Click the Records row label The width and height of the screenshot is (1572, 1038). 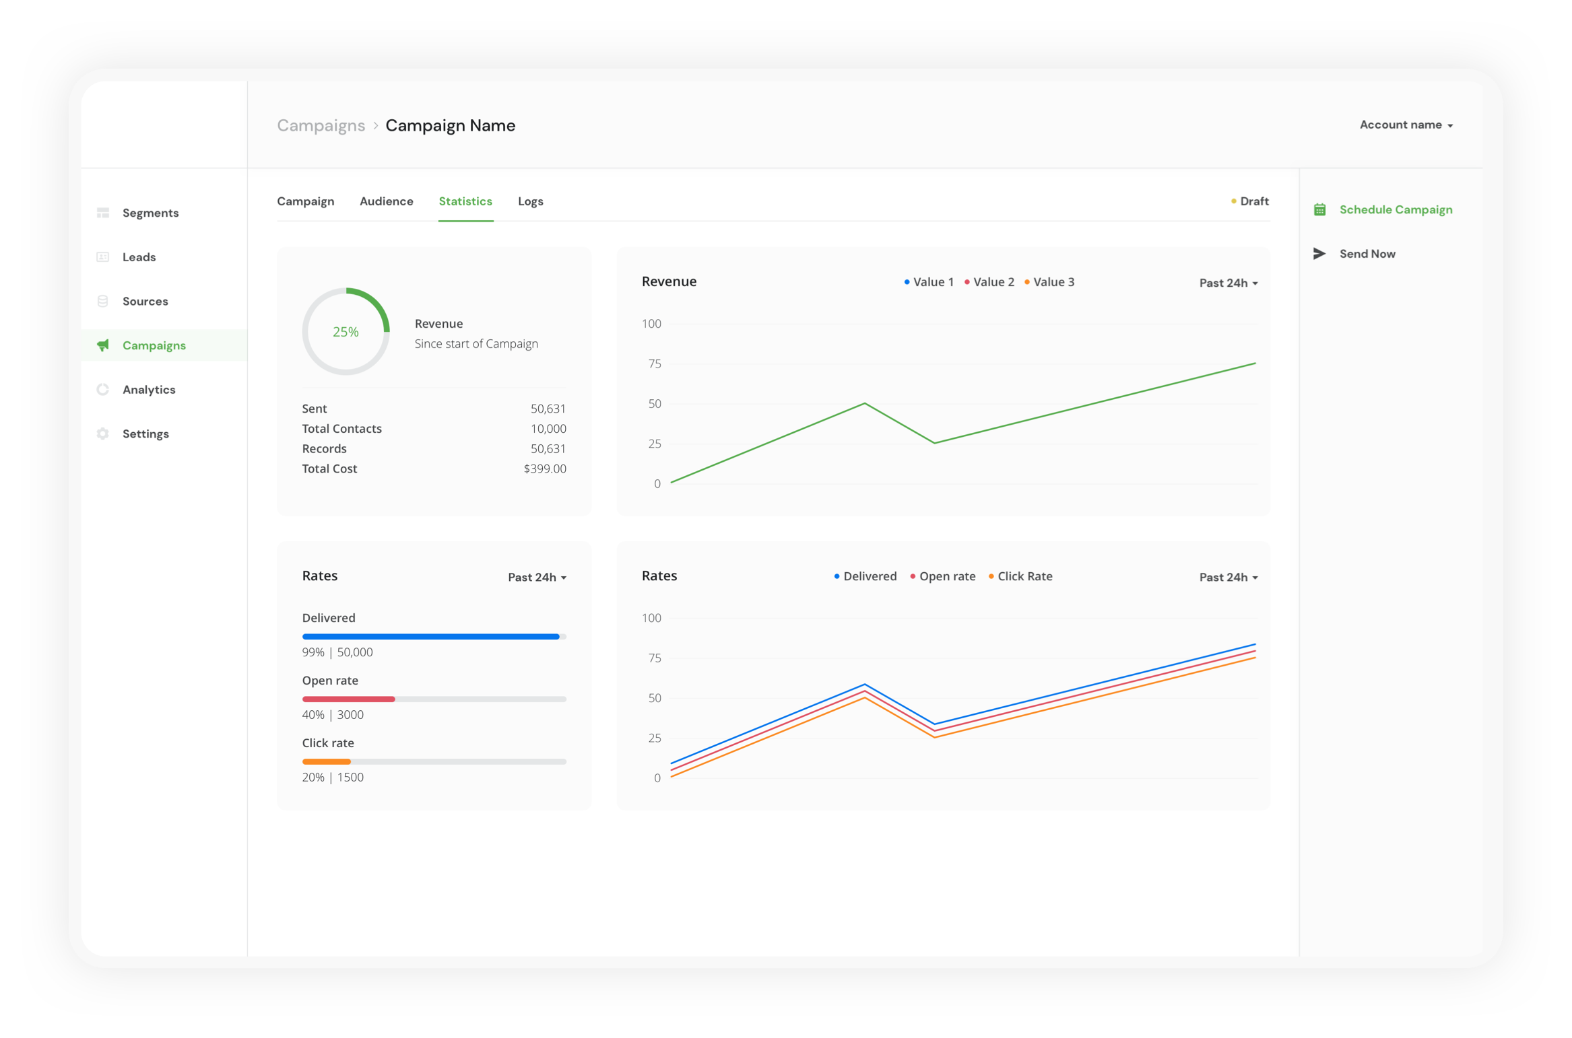(324, 449)
